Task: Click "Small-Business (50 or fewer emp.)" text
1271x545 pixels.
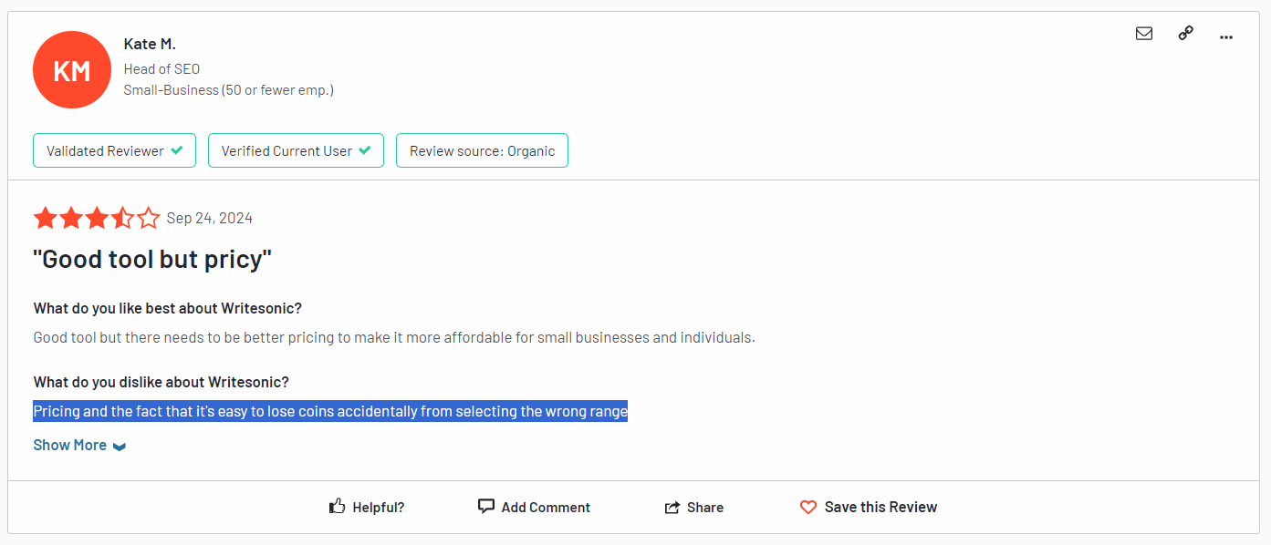Action: pyautogui.click(x=229, y=90)
